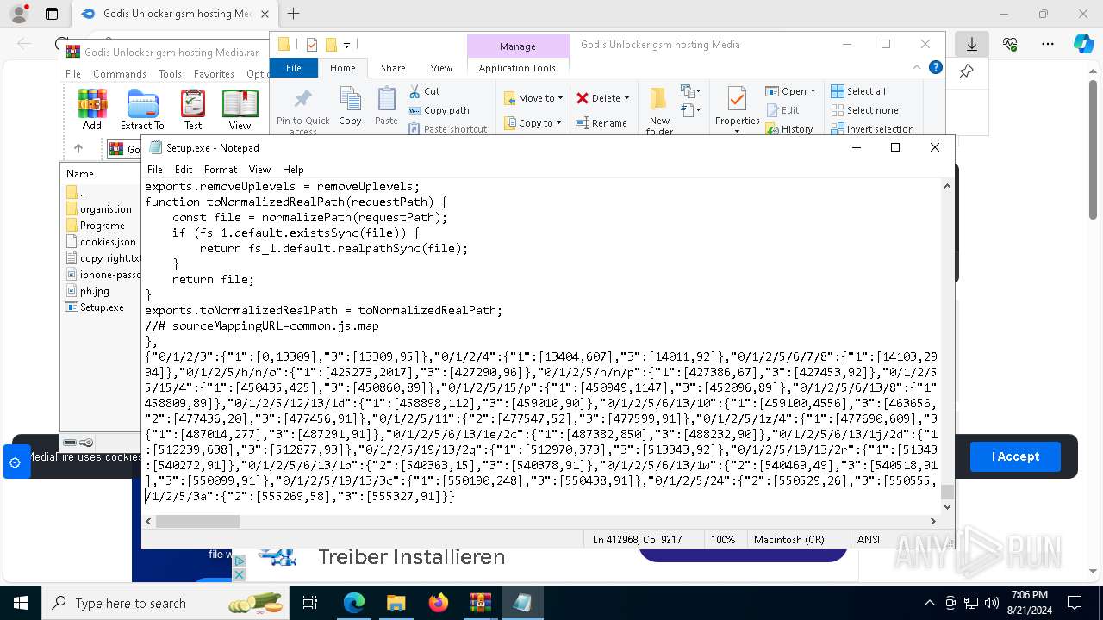Viewport: 1103px width, 620px height.
Task: Click the WinRAR Test icon
Action: coord(193,109)
